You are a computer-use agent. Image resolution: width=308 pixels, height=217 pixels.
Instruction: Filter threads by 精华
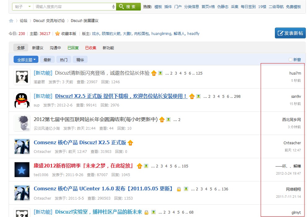click(80, 59)
